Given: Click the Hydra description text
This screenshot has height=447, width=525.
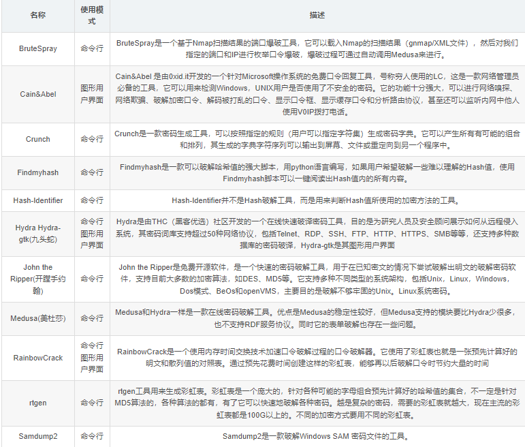Looking at the screenshot, I should point(317,234).
